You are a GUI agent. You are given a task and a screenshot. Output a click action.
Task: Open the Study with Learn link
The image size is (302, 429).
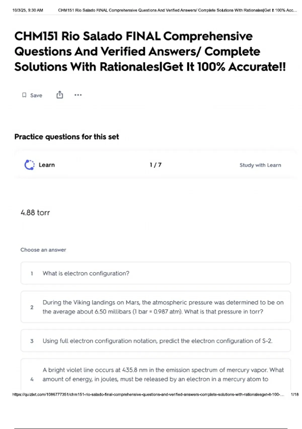pyautogui.click(x=260, y=165)
